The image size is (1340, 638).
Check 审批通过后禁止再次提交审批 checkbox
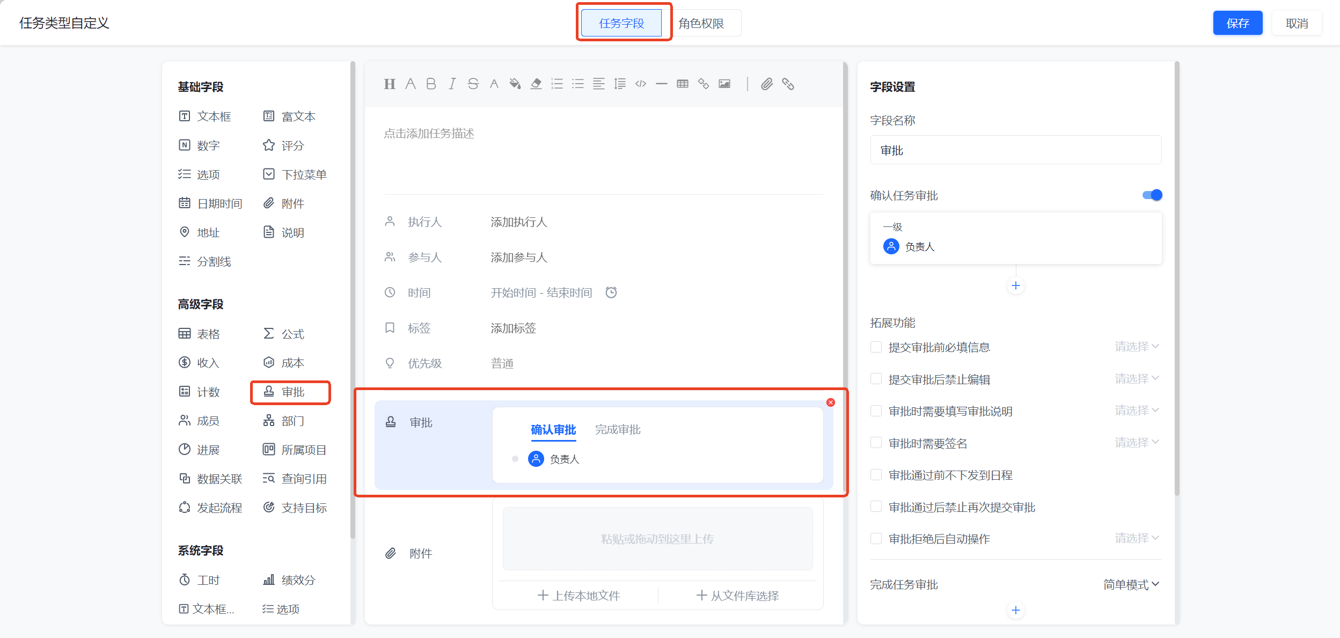(x=876, y=507)
